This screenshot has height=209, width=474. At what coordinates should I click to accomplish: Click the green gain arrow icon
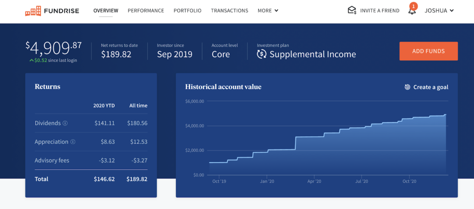coord(31,60)
